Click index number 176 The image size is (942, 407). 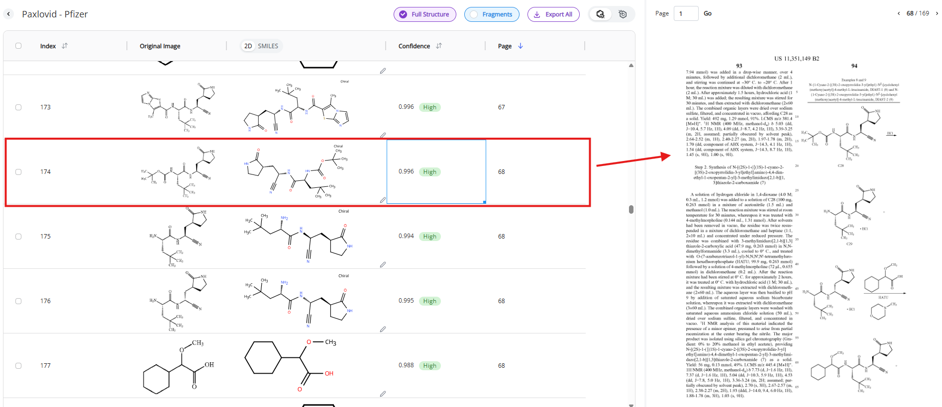coord(45,301)
